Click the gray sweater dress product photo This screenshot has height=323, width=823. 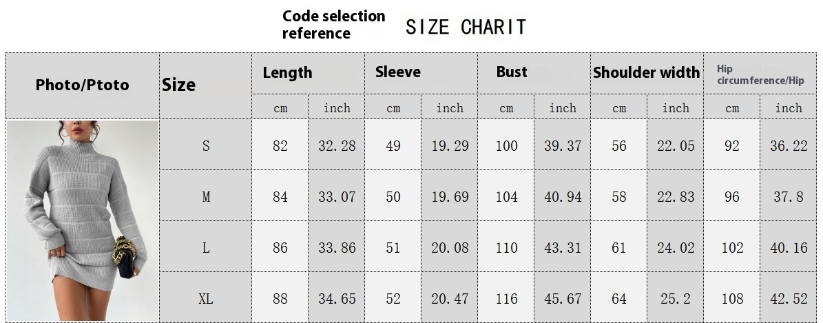[x=83, y=220]
